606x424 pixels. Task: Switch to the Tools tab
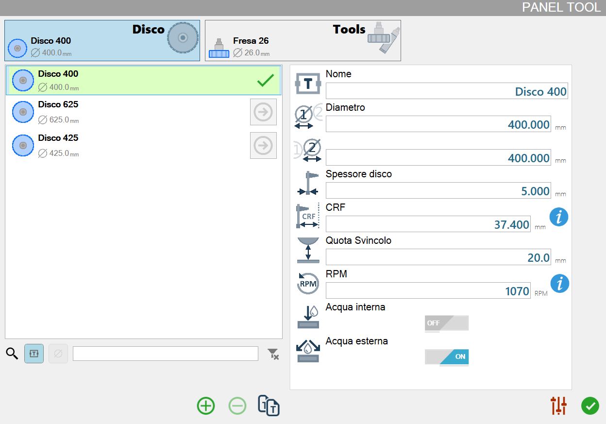tap(303, 40)
